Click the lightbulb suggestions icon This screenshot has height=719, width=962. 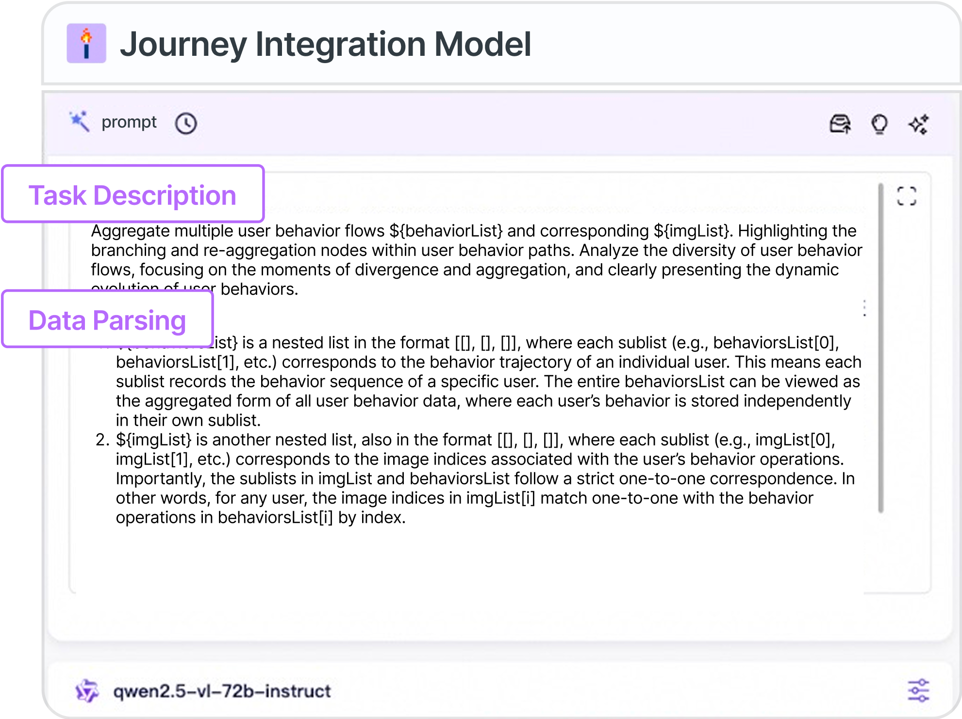(x=879, y=124)
